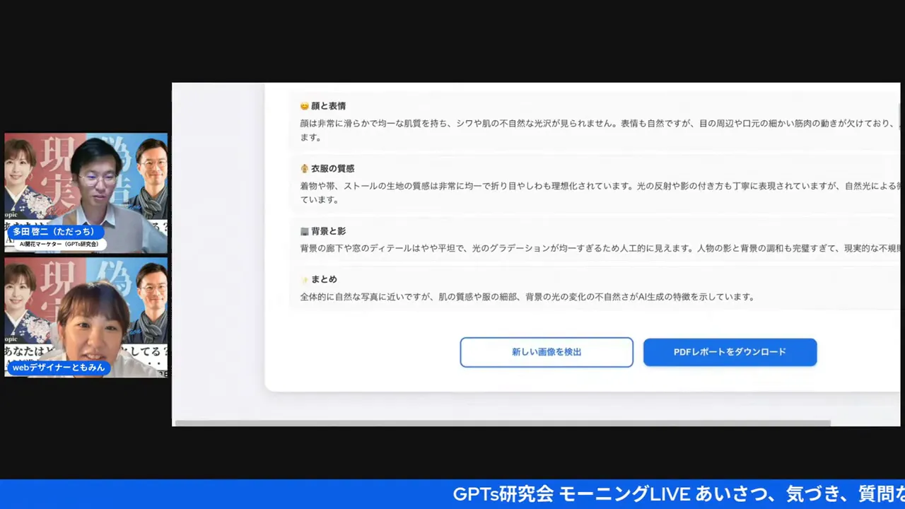
Task: Download the report via PDFレポートをダウンロード
Action: [x=730, y=352]
